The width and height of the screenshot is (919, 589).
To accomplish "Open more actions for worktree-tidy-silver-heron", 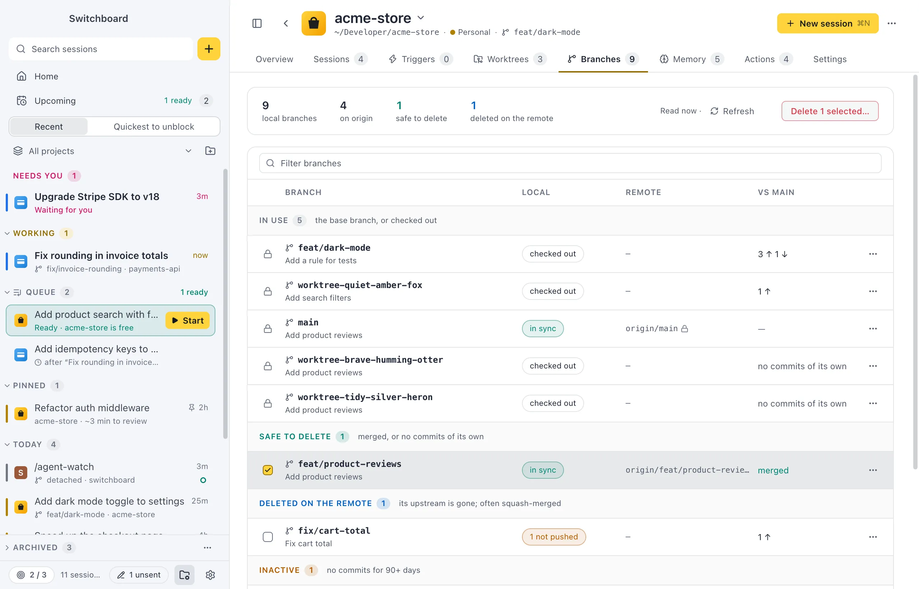I will 873,403.
